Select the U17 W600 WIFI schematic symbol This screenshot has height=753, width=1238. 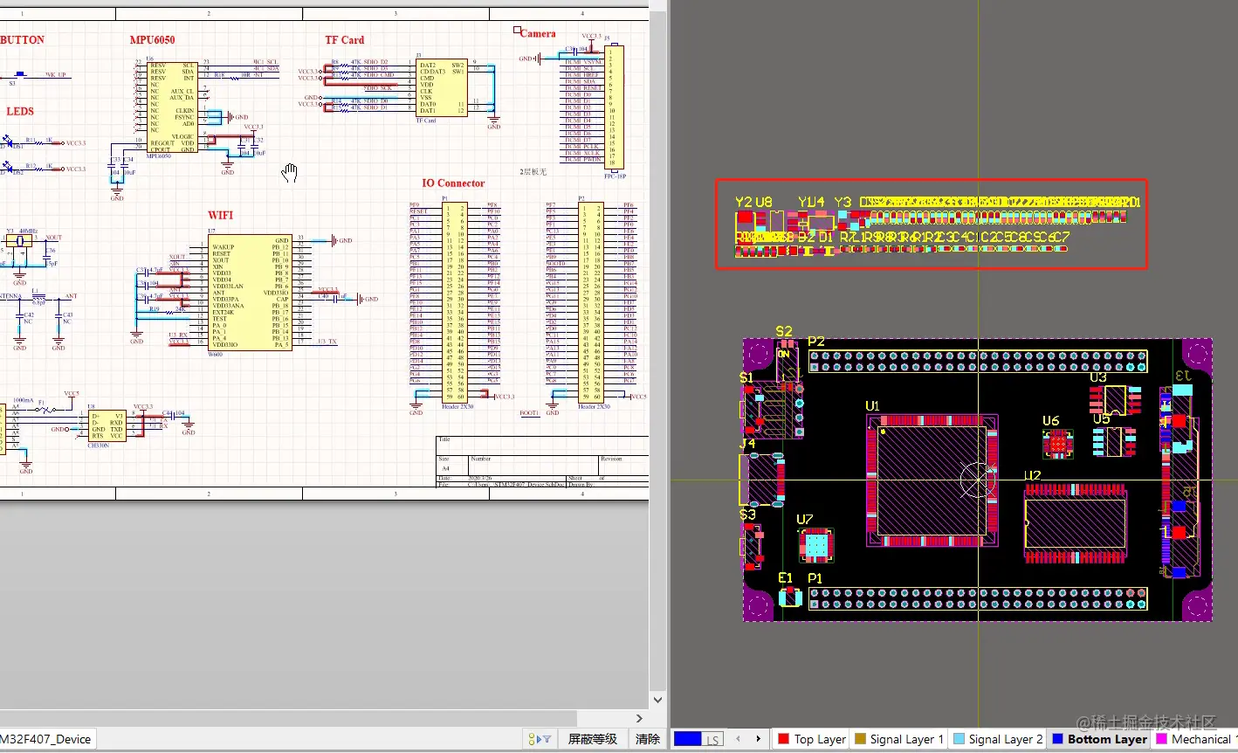pyautogui.click(x=251, y=293)
